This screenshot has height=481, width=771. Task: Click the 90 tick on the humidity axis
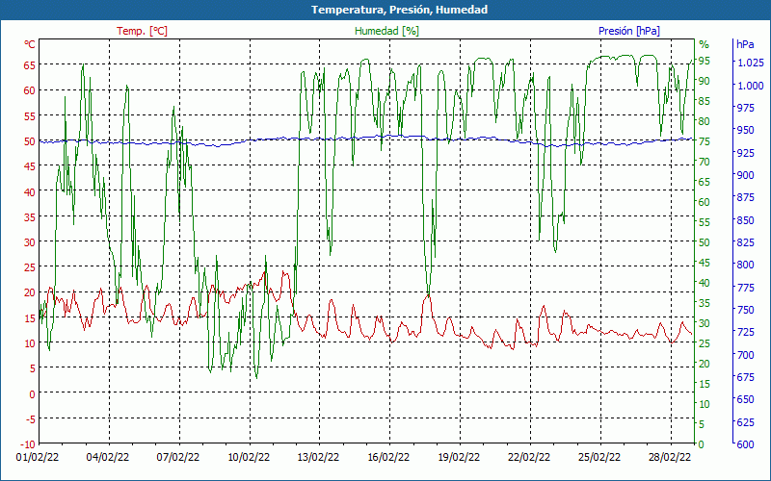point(705,81)
